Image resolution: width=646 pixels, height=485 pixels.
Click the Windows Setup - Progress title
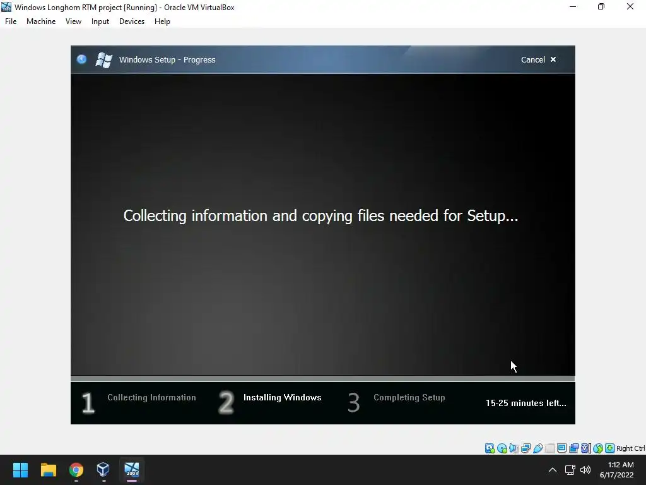click(167, 60)
